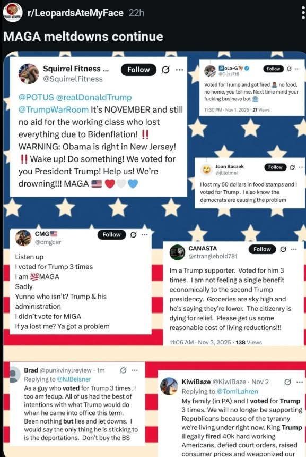Tap Grok icon on KiwiBaze tweet
306x457 pixels.
click(287, 382)
